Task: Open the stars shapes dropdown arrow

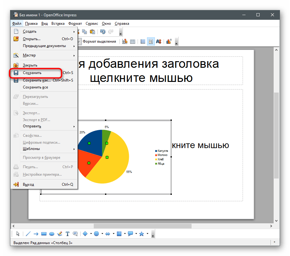Action: click(147, 234)
